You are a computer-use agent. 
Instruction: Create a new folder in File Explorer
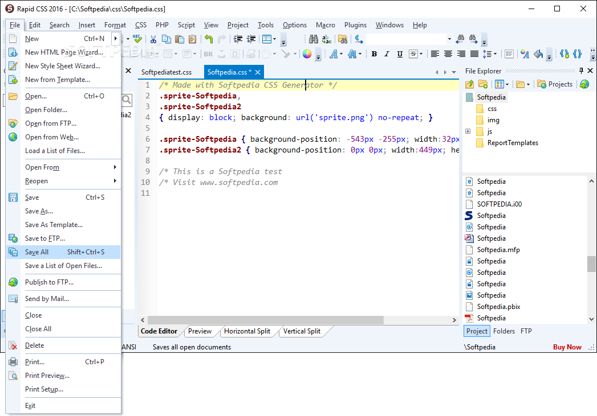coord(483,84)
